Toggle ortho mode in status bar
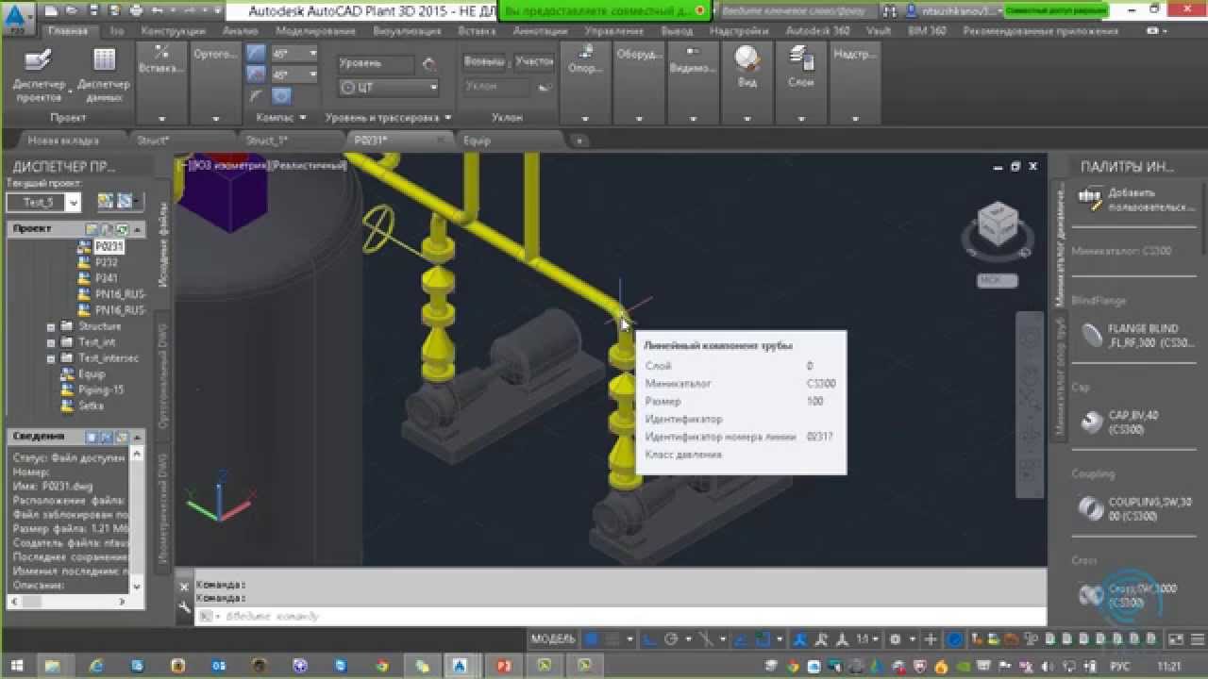1208x679 pixels. pyautogui.click(x=651, y=639)
